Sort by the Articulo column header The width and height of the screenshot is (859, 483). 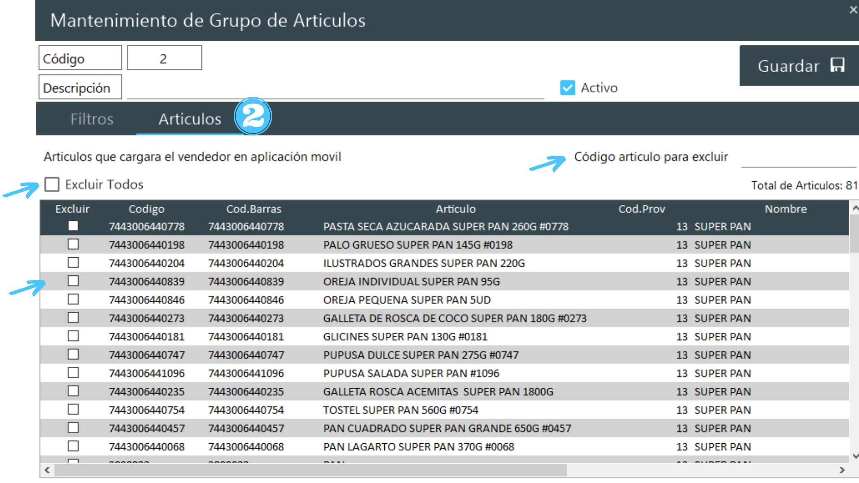pyautogui.click(x=455, y=209)
